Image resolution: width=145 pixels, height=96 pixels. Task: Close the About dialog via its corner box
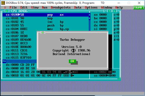43,33
